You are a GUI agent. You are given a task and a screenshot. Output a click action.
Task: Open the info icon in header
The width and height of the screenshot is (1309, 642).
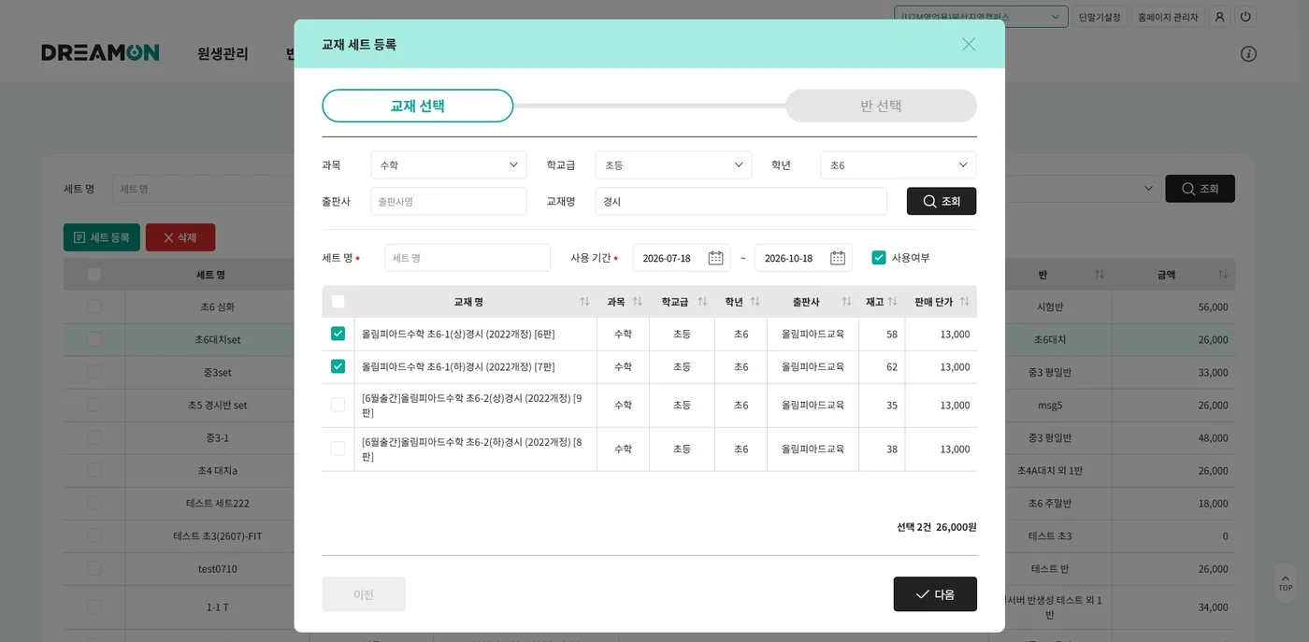[1248, 53]
